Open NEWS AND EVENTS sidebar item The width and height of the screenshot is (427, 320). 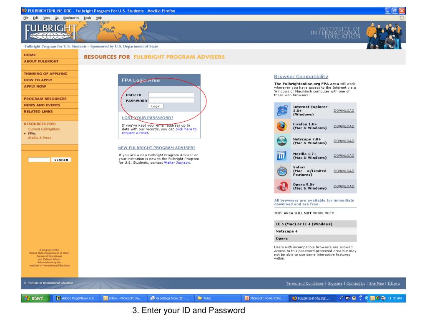42,105
